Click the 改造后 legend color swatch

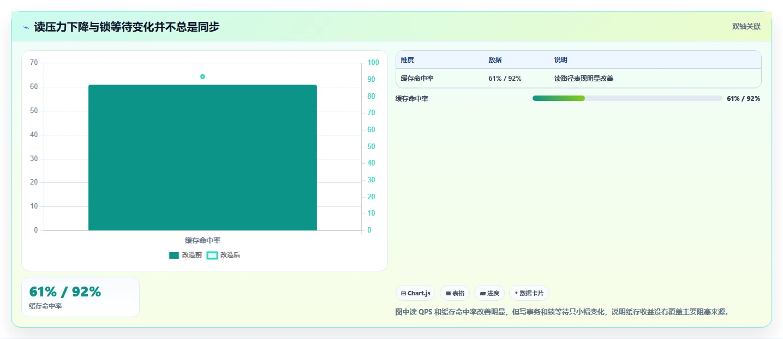coord(212,255)
